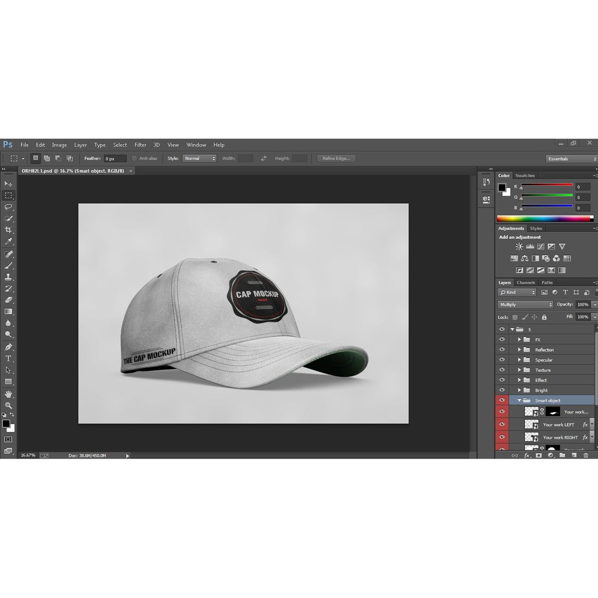
Task: Expand the Specular layer group
Action: coord(519,360)
